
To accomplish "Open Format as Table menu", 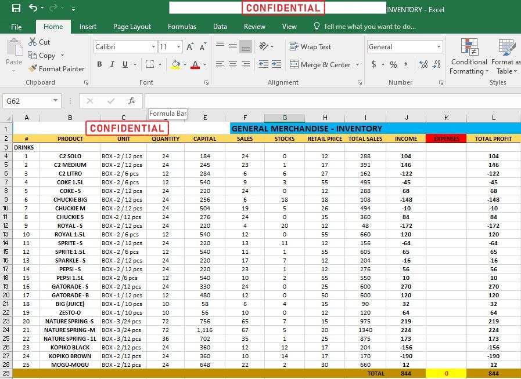I will [506, 56].
